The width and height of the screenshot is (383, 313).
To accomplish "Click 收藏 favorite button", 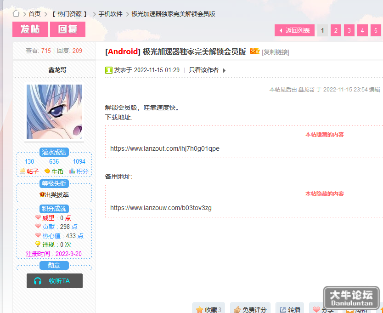I will tap(209, 308).
